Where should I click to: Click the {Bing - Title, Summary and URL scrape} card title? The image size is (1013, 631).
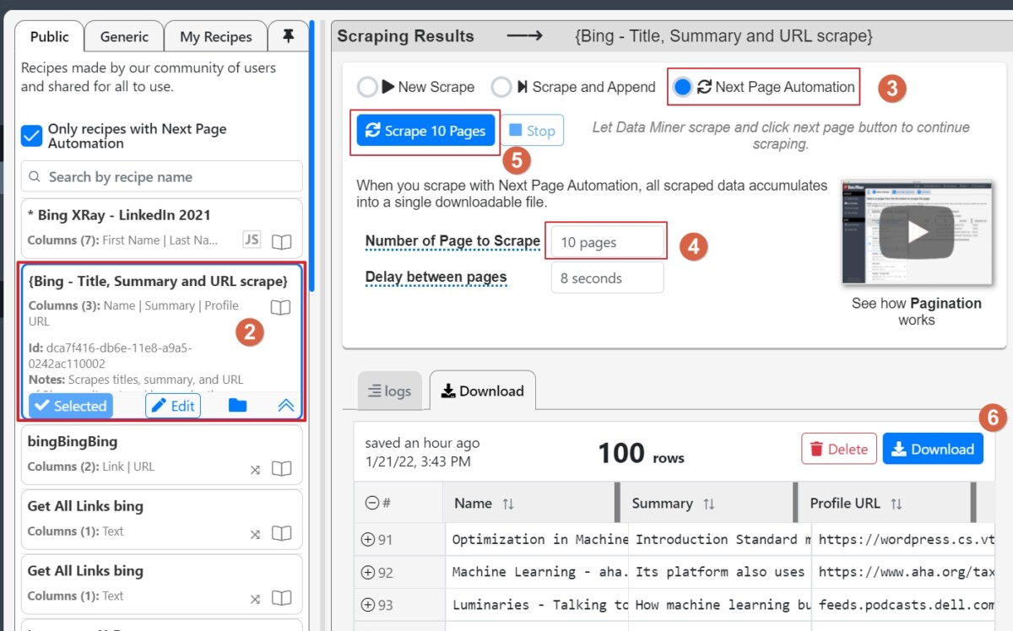tap(158, 281)
